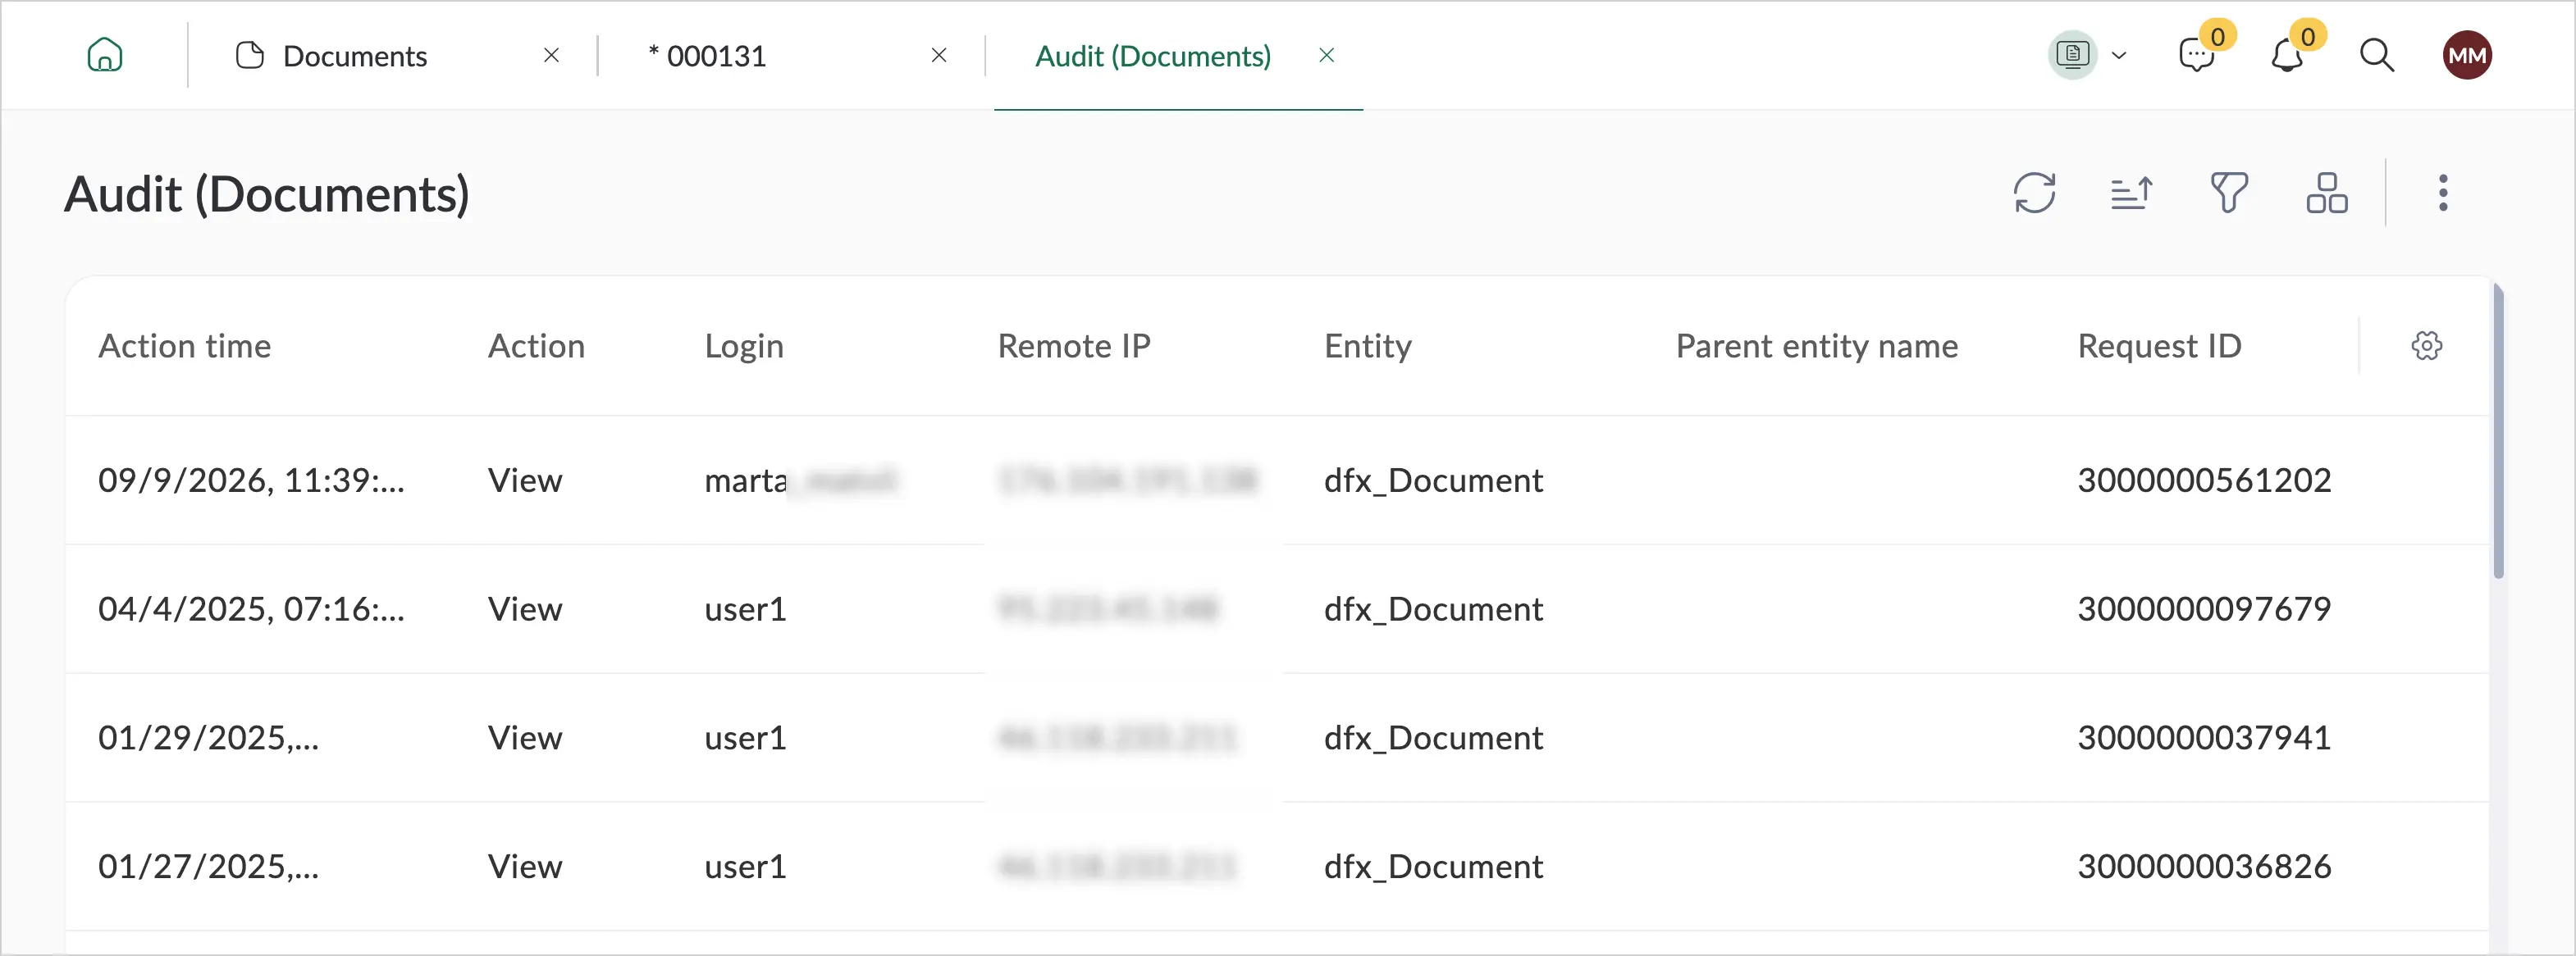Open the three-dot more actions menu
The height and width of the screenshot is (956, 2576).
[2443, 193]
